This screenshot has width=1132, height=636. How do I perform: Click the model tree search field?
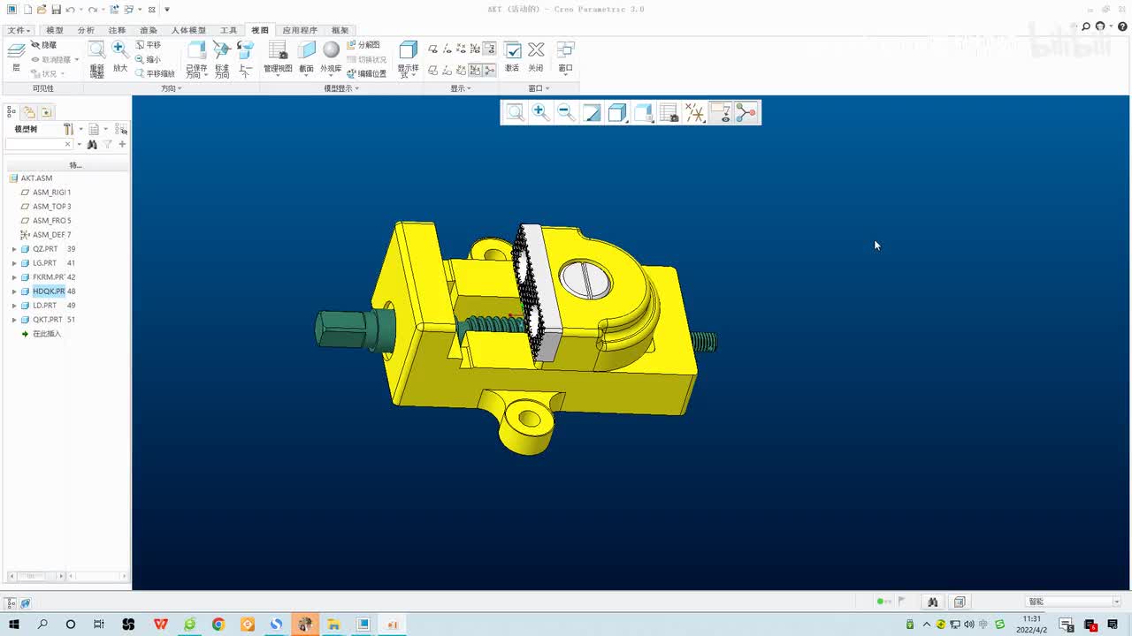point(37,144)
